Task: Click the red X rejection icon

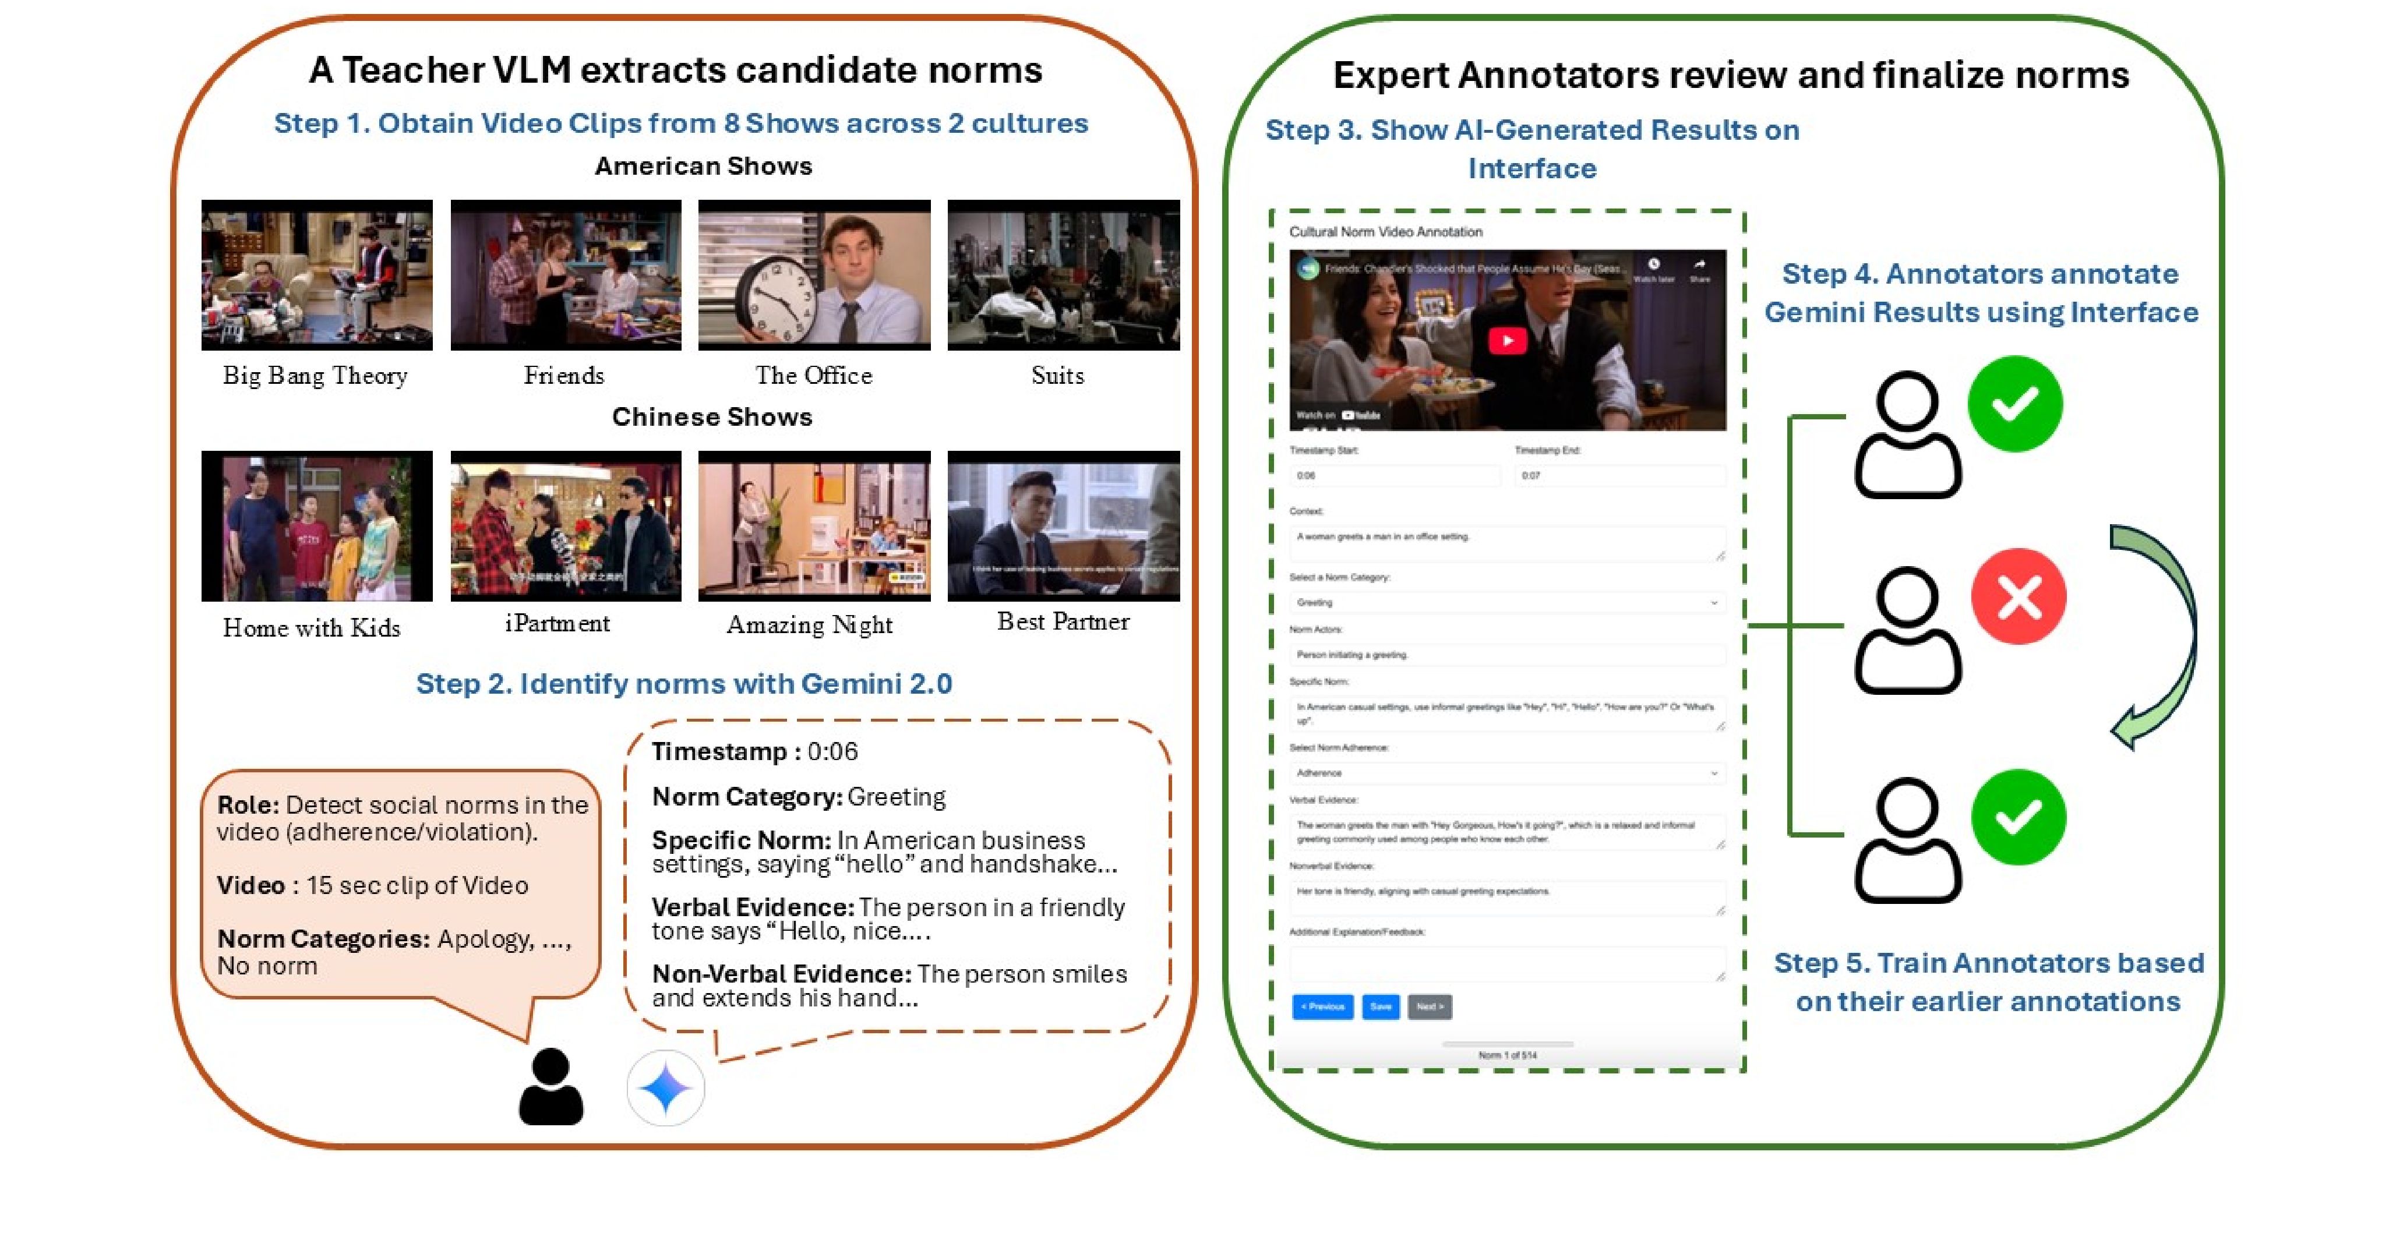Action: point(2019,596)
